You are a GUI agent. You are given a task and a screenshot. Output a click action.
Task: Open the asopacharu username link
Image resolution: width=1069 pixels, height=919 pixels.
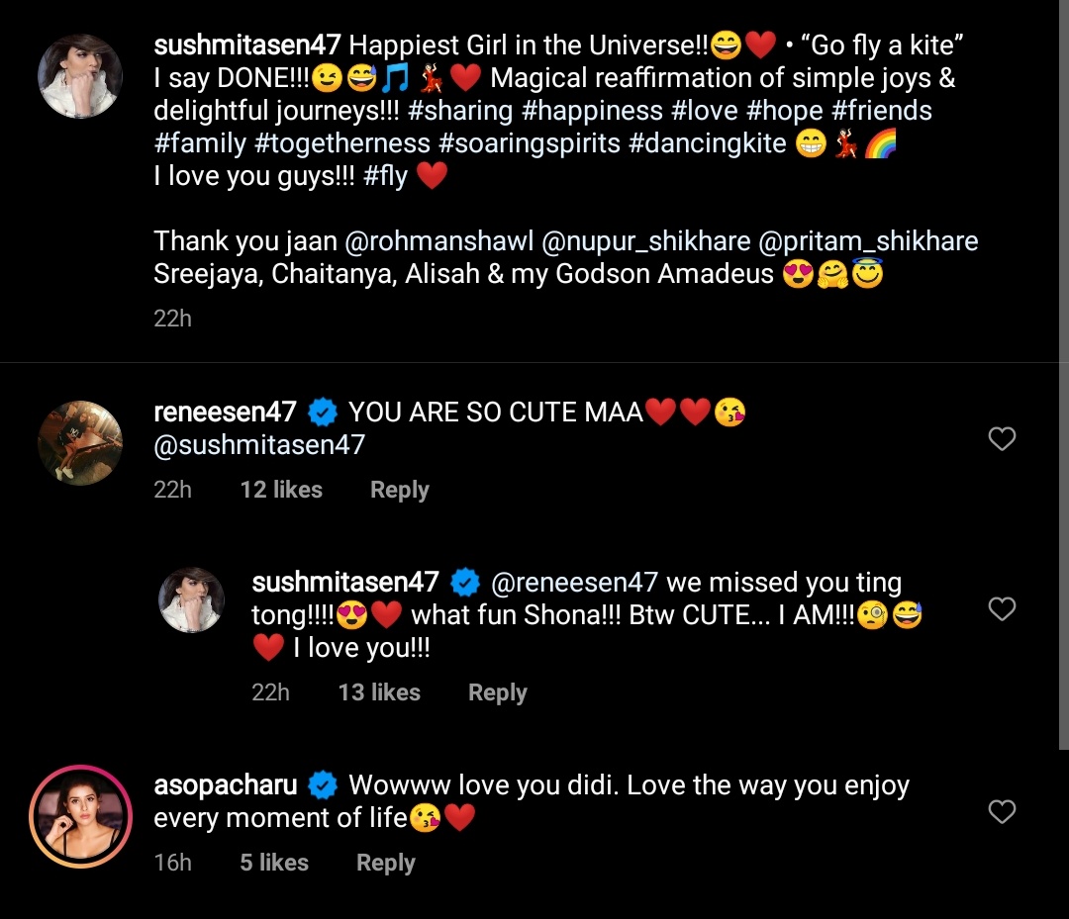coord(226,786)
